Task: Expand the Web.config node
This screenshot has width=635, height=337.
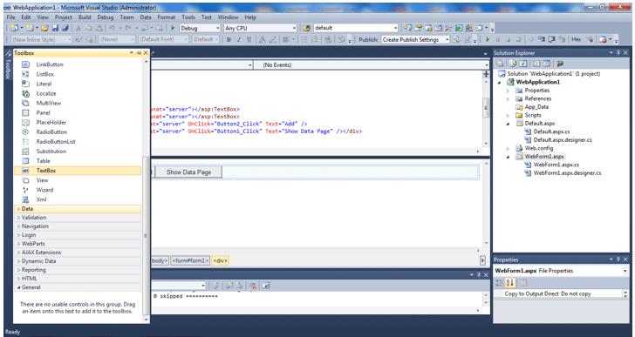Action: (508, 148)
